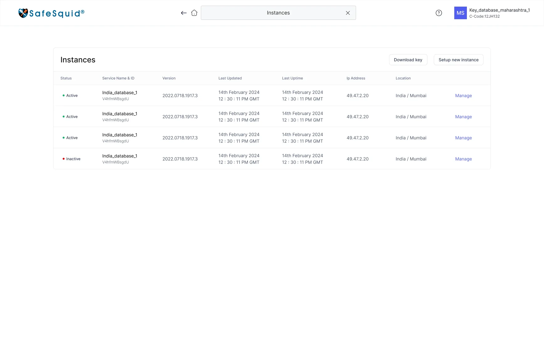Click the Ip Address column header
The height and width of the screenshot is (352, 544).
click(356, 78)
